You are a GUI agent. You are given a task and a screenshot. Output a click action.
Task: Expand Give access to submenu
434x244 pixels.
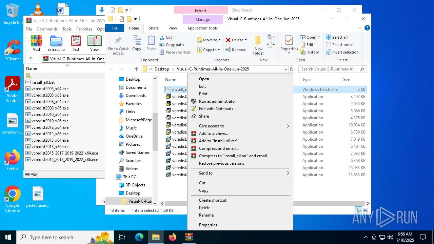click(240, 126)
